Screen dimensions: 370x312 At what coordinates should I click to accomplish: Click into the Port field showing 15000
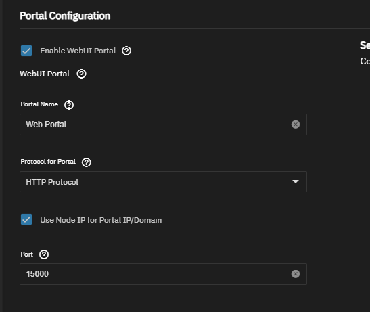pos(163,274)
